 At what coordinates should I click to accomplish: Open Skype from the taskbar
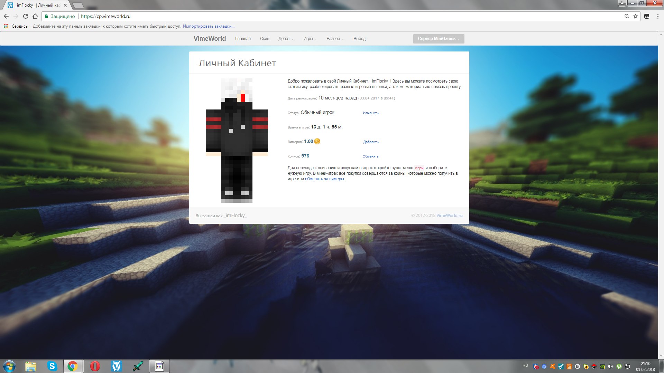(x=52, y=366)
